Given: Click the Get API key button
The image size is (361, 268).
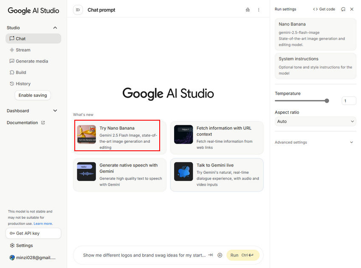Looking at the screenshot, I should click(x=33, y=233).
